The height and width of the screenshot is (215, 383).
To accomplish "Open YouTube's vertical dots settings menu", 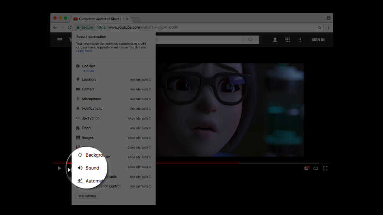I will pos(300,40).
